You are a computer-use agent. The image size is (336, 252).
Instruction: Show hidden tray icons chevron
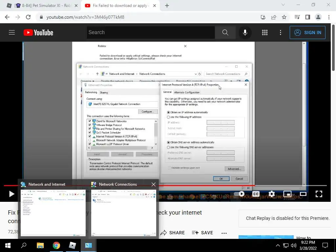[x=278, y=245]
